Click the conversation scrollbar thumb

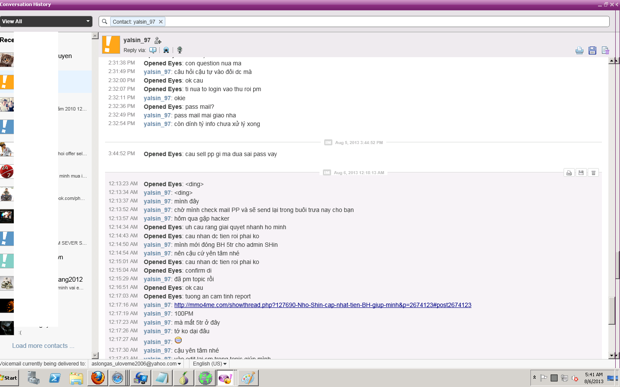(612, 310)
